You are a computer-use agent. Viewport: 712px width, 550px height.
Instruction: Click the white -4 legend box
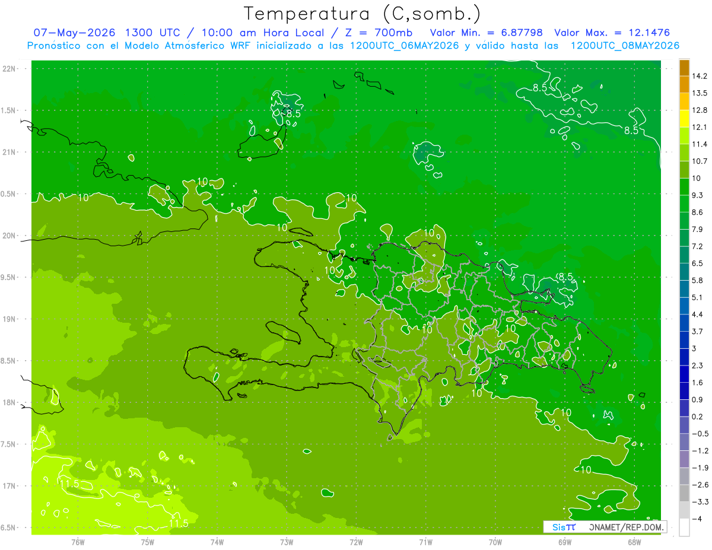684,527
